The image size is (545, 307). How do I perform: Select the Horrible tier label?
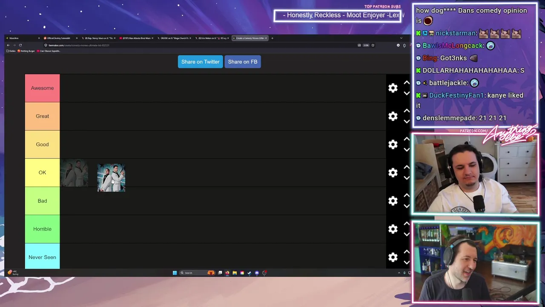pyautogui.click(x=42, y=229)
